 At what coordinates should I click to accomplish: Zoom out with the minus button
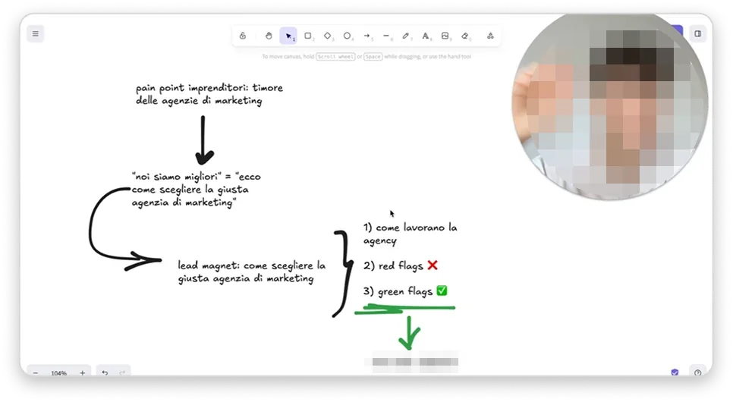[36, 372]
